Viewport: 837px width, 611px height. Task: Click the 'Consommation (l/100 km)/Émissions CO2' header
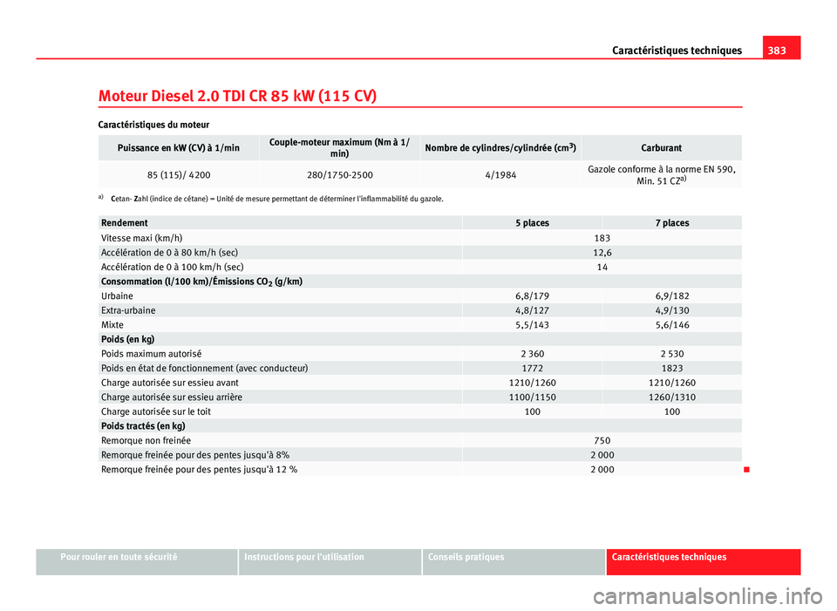click(201, 282)
